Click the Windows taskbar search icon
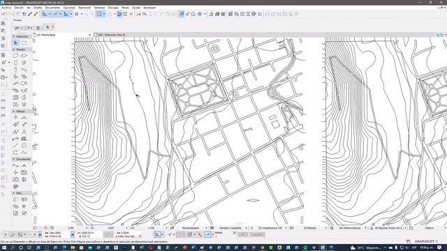The width and height of the screenshot is (447, 251). [x=13, y=248]
